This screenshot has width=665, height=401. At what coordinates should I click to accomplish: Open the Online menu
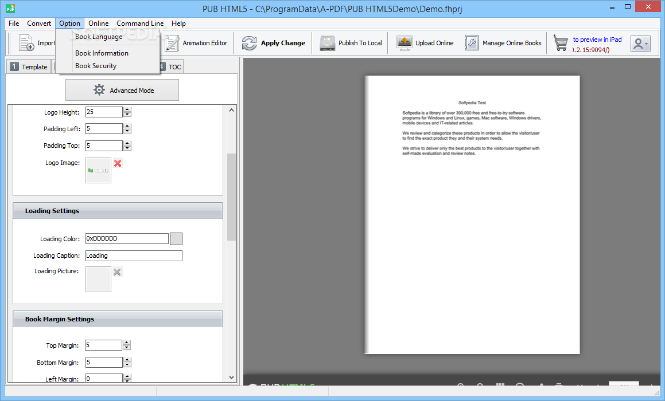[98, 23]
